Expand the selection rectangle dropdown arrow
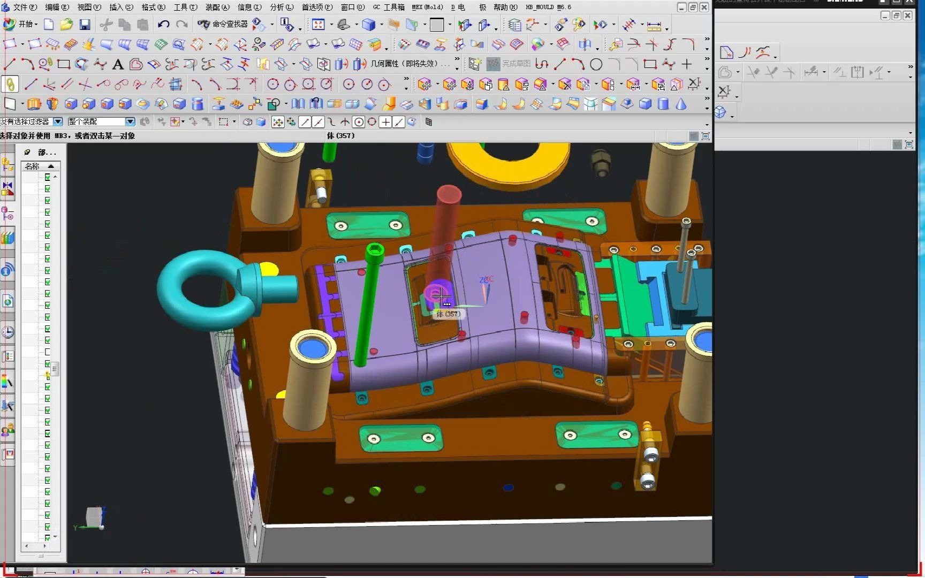925x578 pixels. (x=234, y=122)
